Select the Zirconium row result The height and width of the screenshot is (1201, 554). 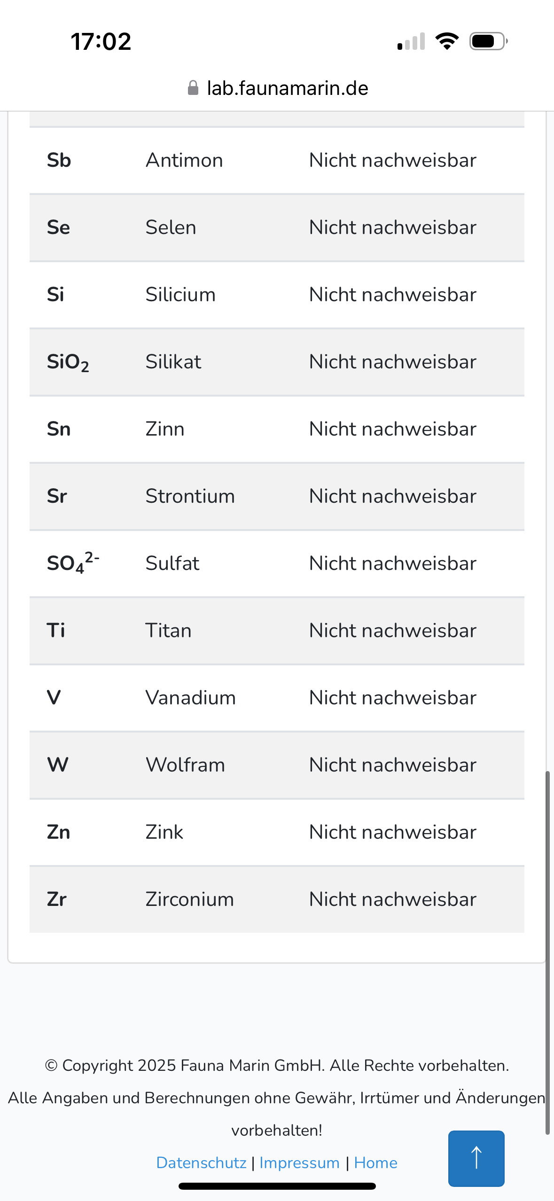[x=392, y=899]
